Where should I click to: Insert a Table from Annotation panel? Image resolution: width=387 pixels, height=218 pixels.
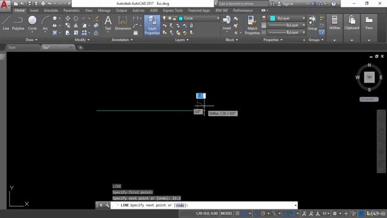(135, 33)
